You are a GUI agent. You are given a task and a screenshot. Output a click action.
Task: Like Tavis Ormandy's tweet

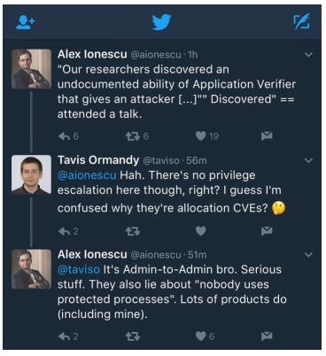[201, 231]
